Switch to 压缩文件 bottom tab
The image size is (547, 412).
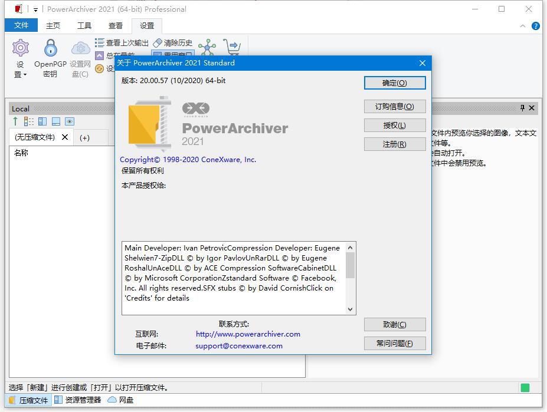tap(28, 400)
